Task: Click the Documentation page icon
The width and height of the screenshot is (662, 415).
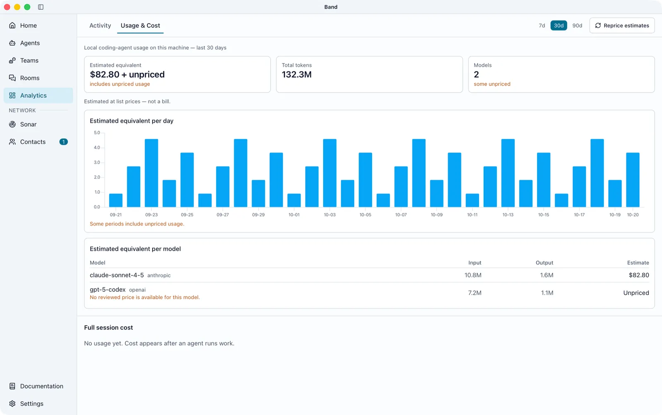Action: pyautogui.click(x=12, y=386)
